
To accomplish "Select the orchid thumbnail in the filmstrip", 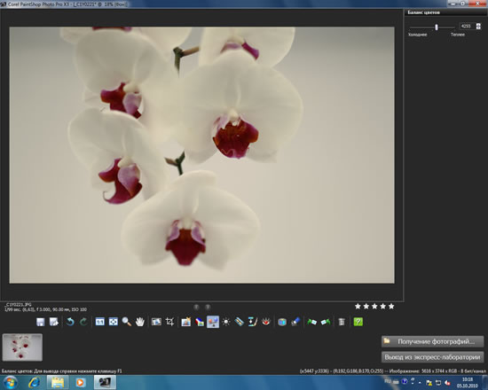I will tap(22, 347).
